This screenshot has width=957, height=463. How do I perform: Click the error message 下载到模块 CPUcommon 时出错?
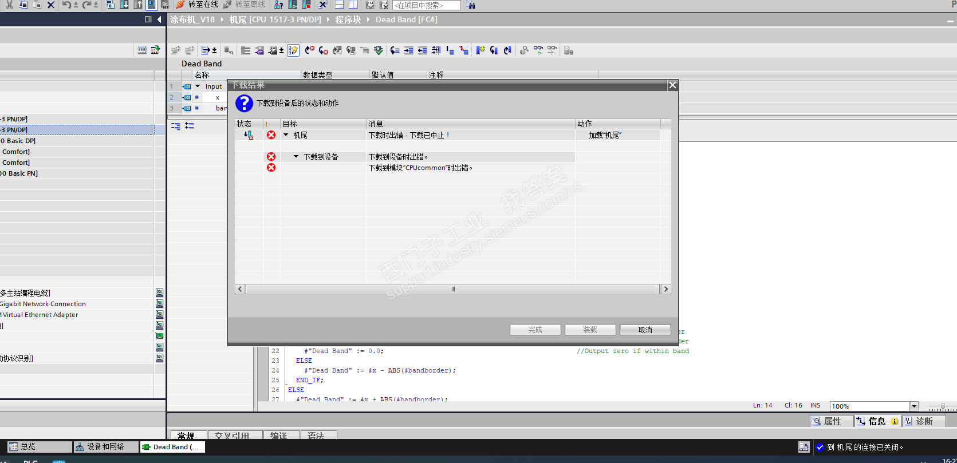[x=420, y=168]
